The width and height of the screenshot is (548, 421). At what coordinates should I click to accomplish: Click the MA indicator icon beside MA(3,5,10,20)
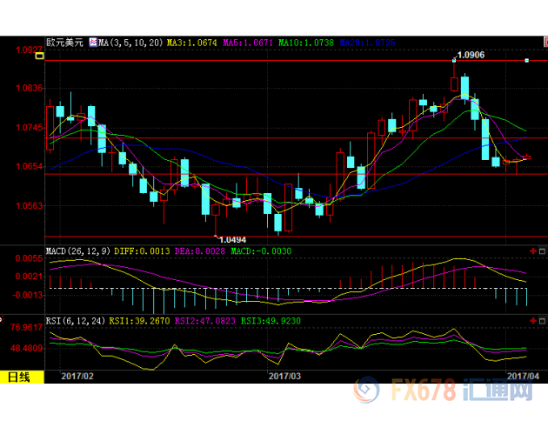point(93,43)
